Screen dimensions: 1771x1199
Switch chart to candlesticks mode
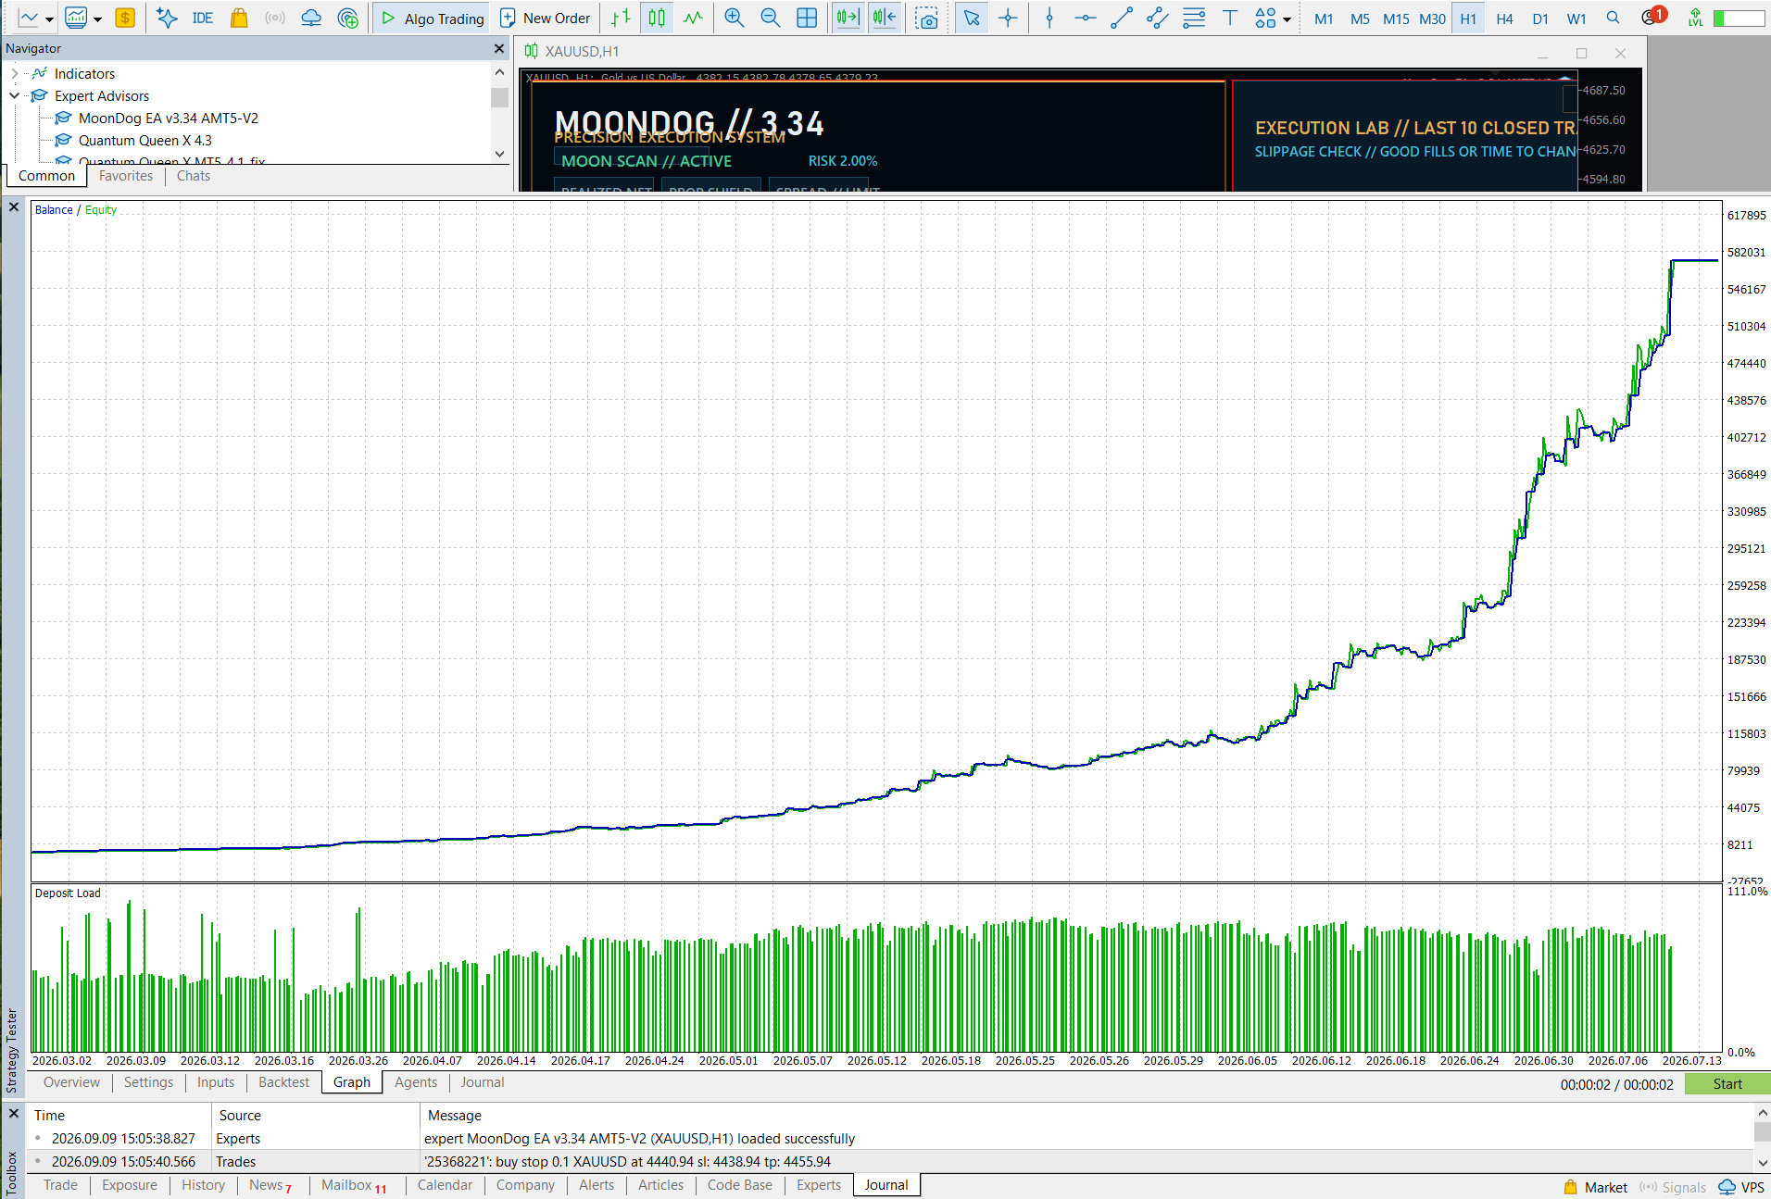[x=657, y=18]
